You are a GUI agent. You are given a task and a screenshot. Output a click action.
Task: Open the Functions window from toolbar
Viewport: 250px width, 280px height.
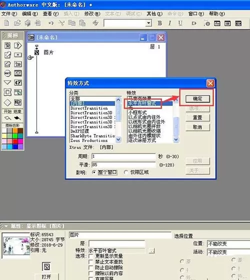(217, 23)
